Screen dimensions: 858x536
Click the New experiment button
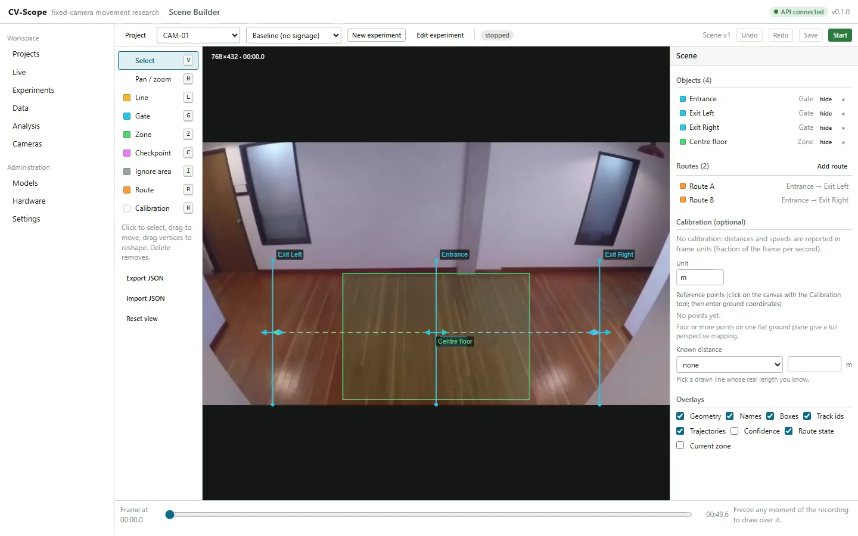point(377,35)
